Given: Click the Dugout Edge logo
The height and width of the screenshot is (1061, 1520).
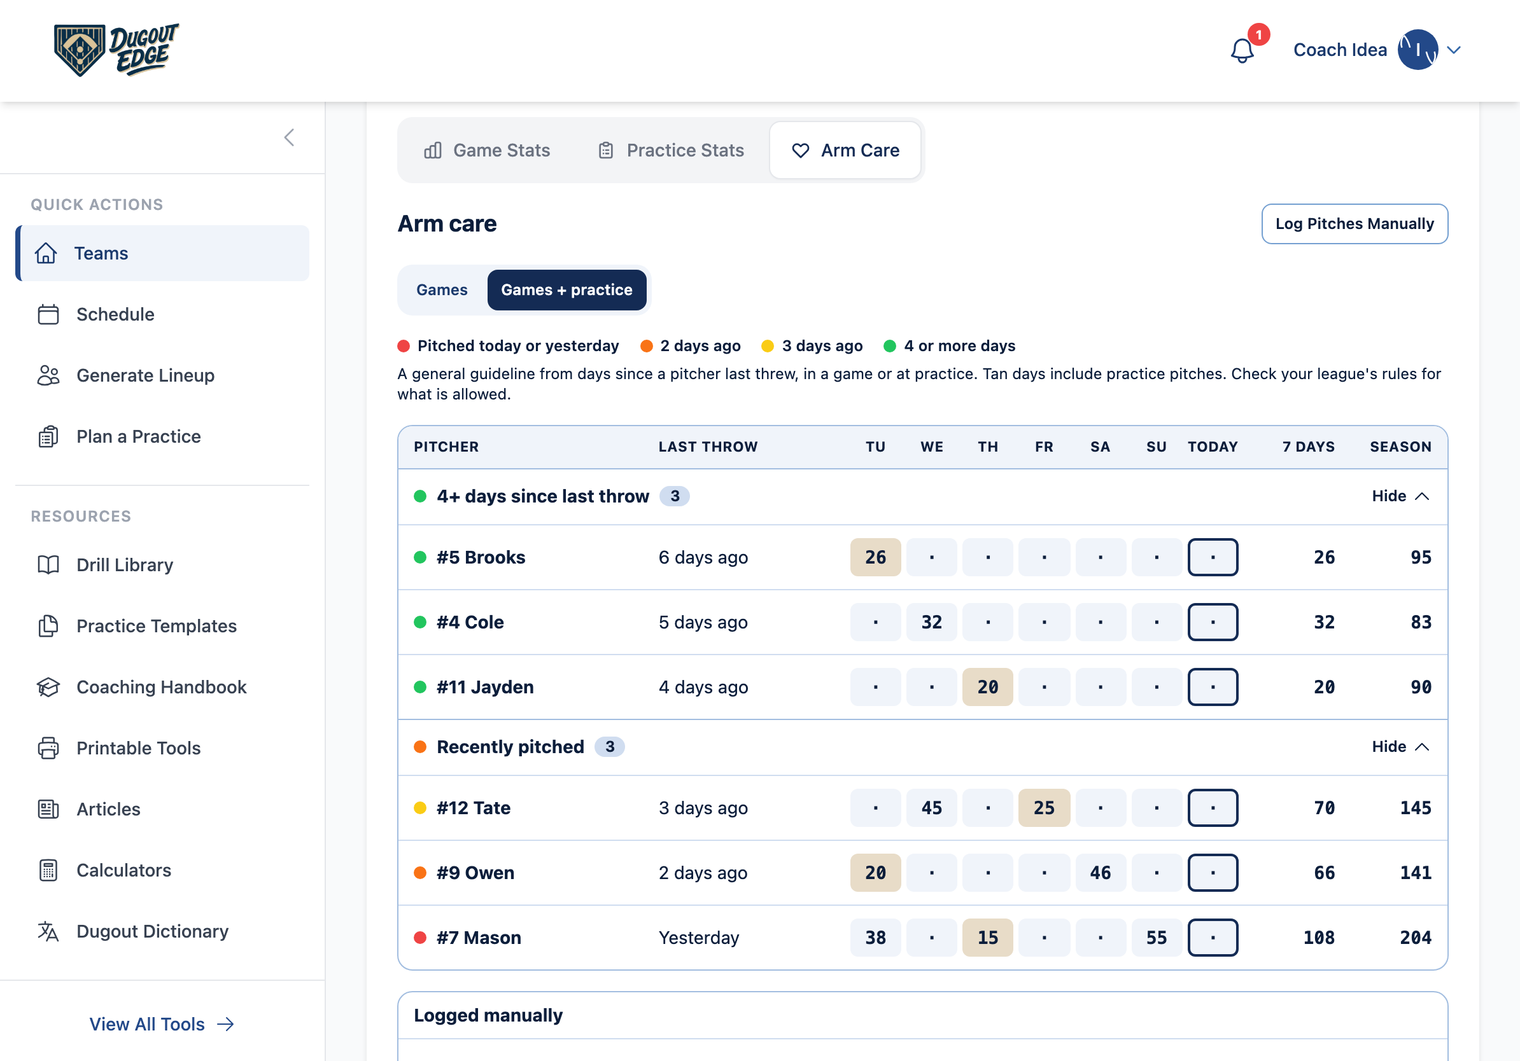Looking at the screenshot, I should [116, 50].
